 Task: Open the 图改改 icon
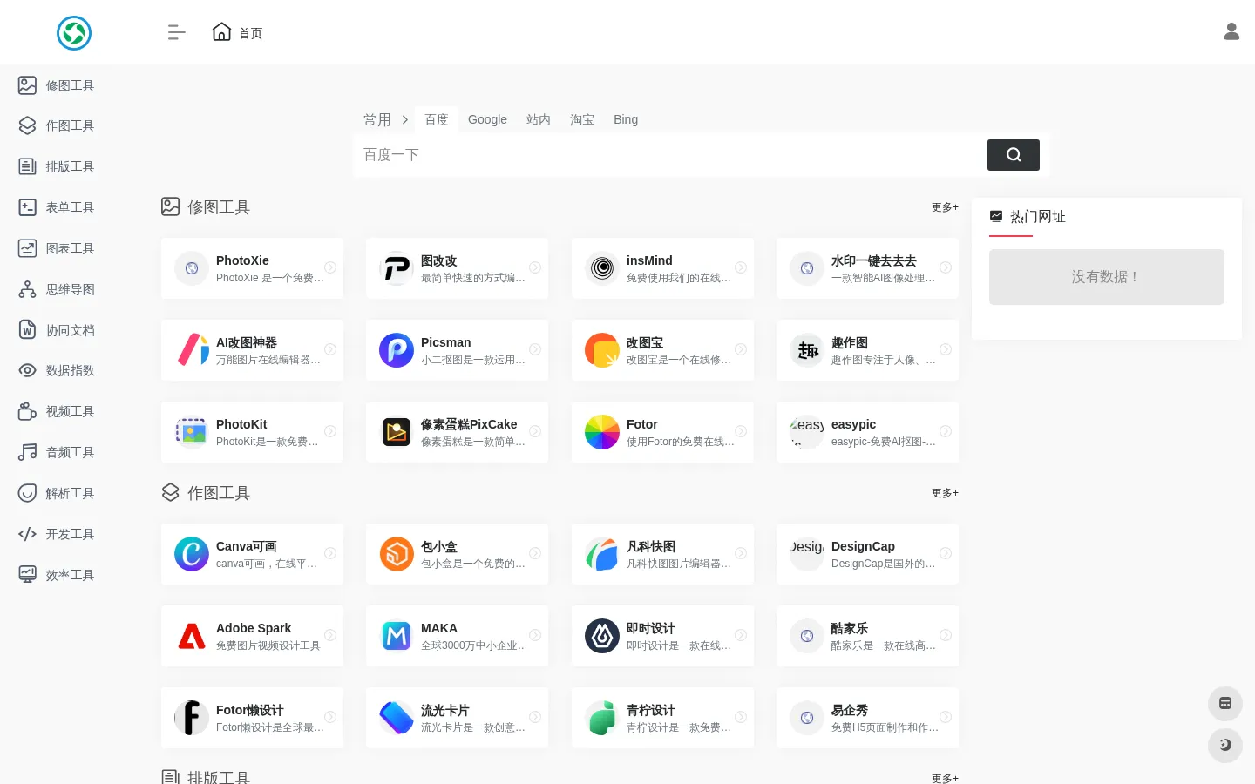(x=397, y=268)
